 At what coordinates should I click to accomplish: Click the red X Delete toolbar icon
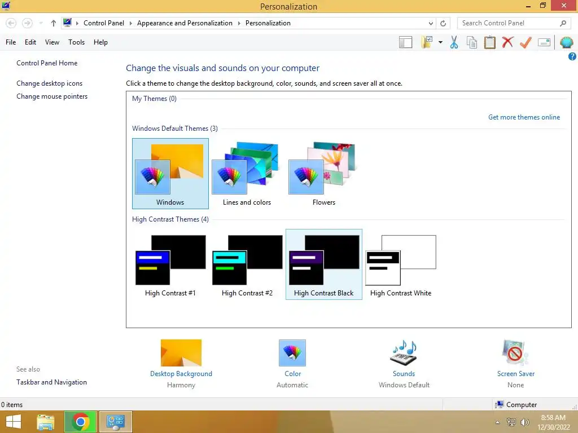click(507, 42)
